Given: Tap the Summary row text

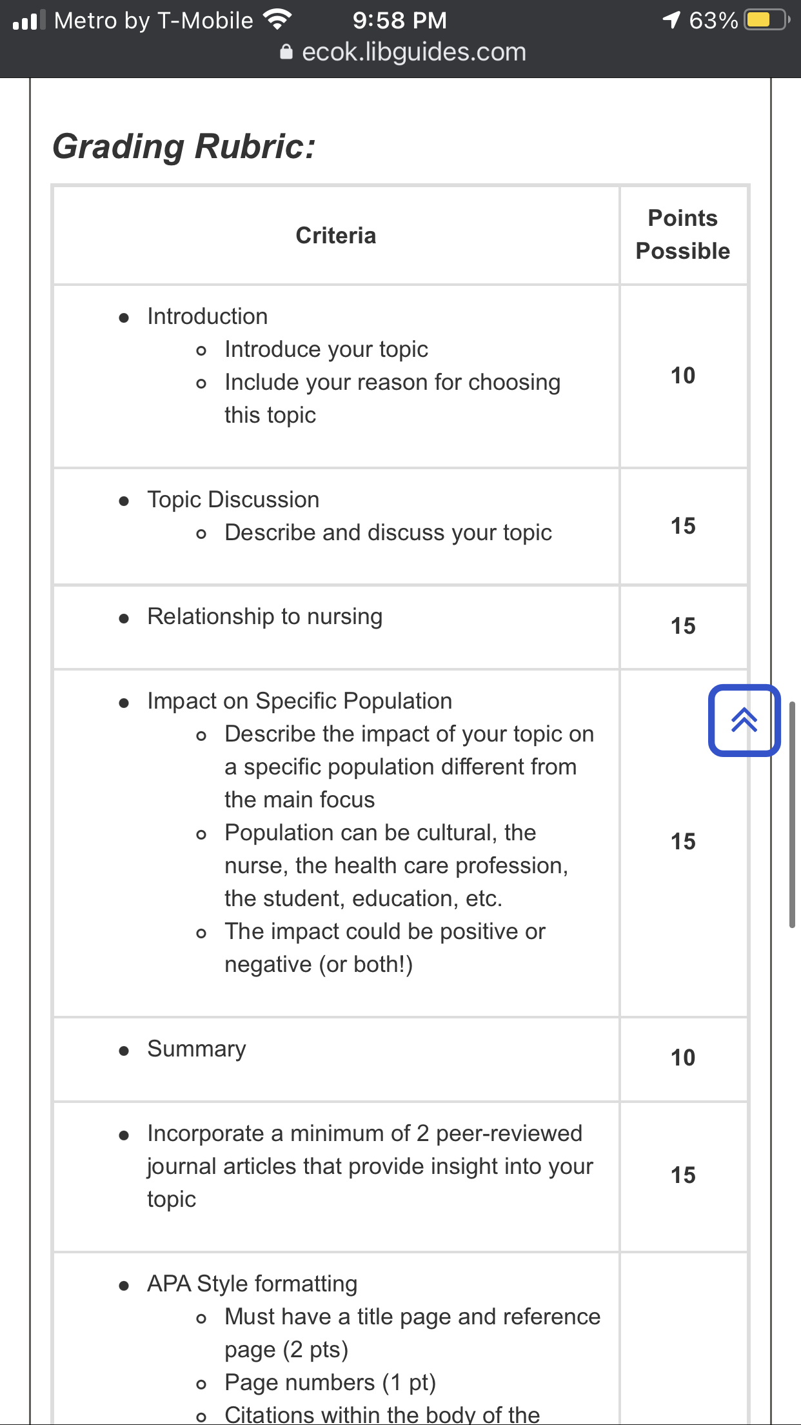Looking at the screenshot, I should 197,1049.
